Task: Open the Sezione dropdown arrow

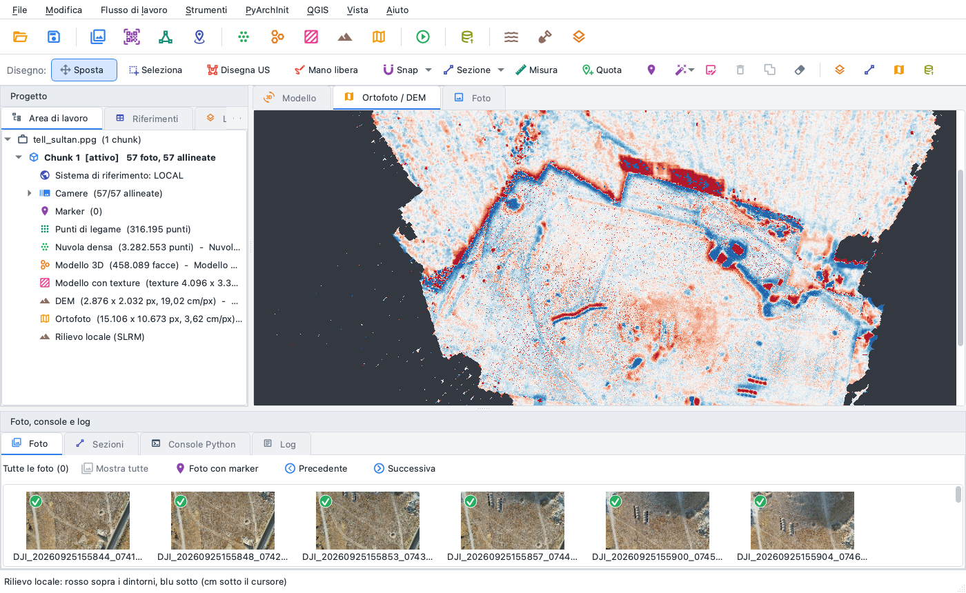Action: 501,70
